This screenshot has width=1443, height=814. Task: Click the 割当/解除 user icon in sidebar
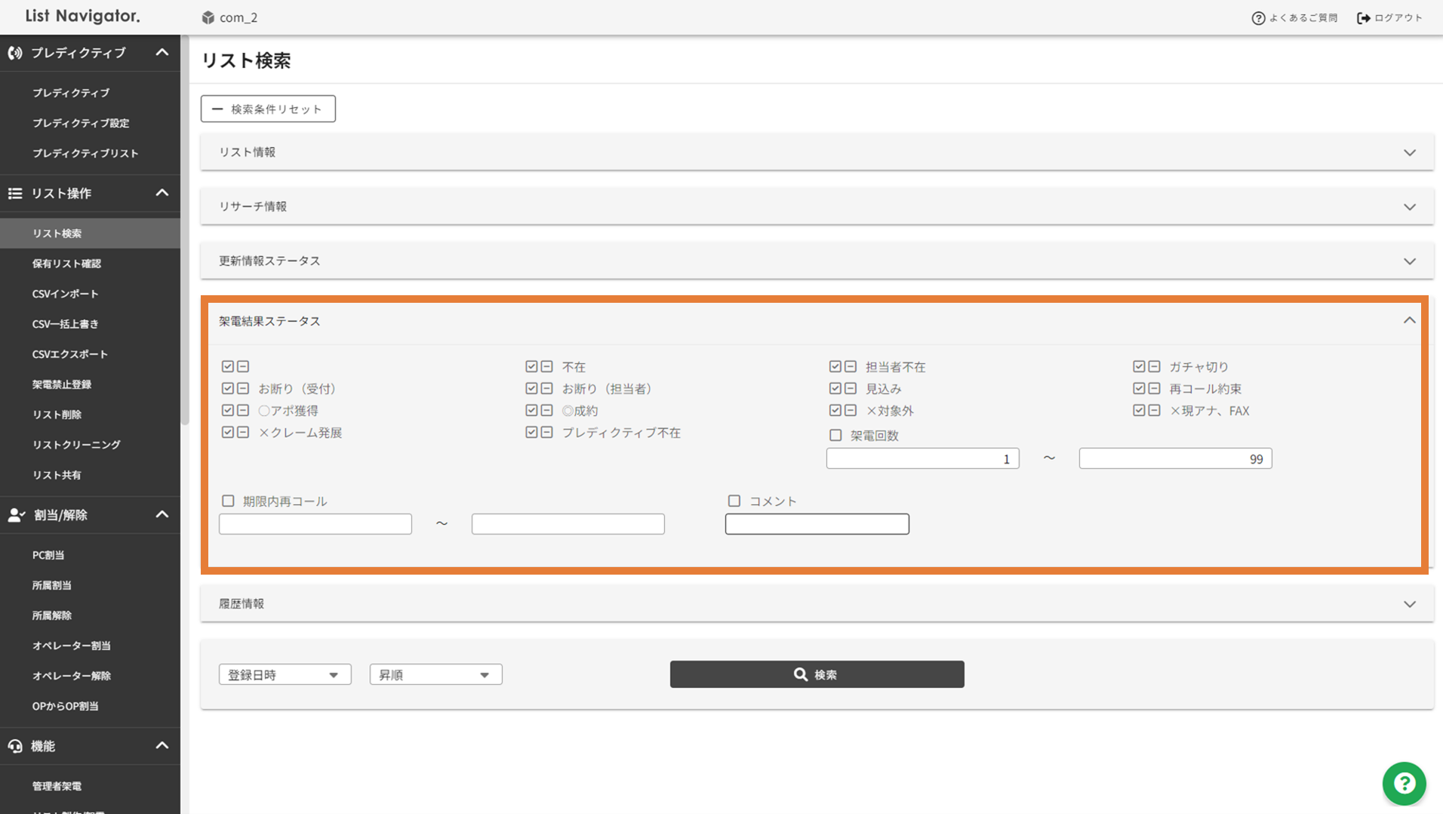[16, 515]
